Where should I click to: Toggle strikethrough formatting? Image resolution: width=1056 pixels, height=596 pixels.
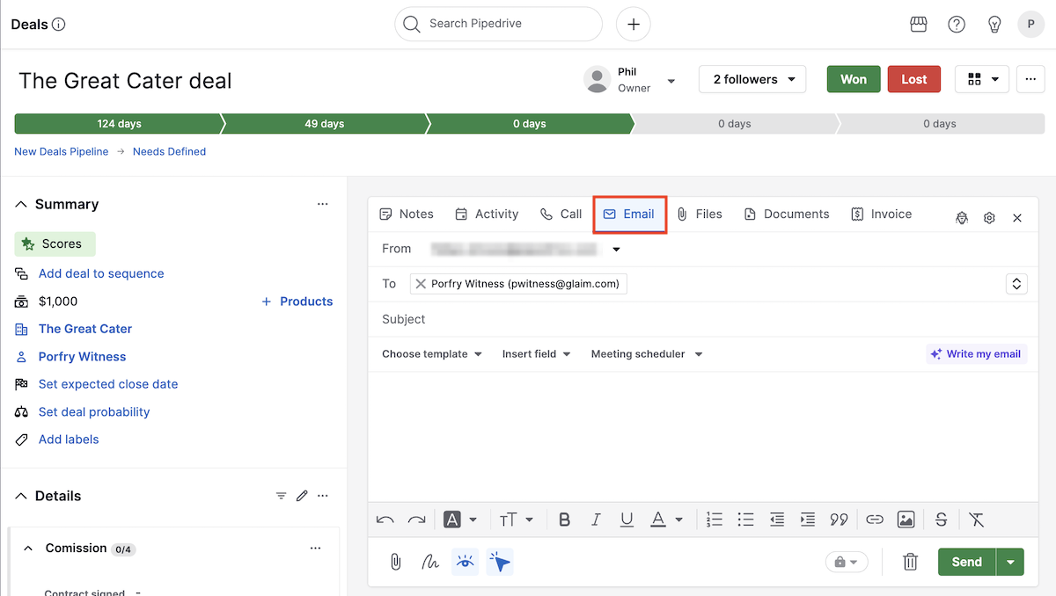click(941, 520)
